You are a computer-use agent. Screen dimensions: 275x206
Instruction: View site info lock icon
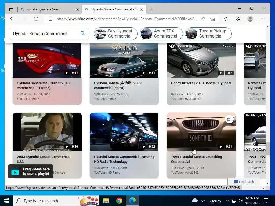pyautogui.click(x=50, y=19)
